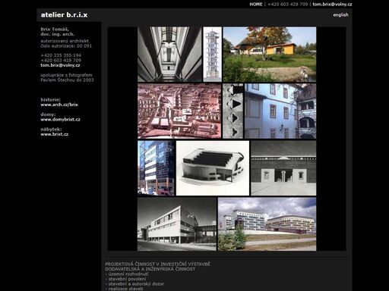The width and height of the screenshot is (389, 291).
Task: Click 'číslo autorizace: 00 091' text
Action: [66, 46]
